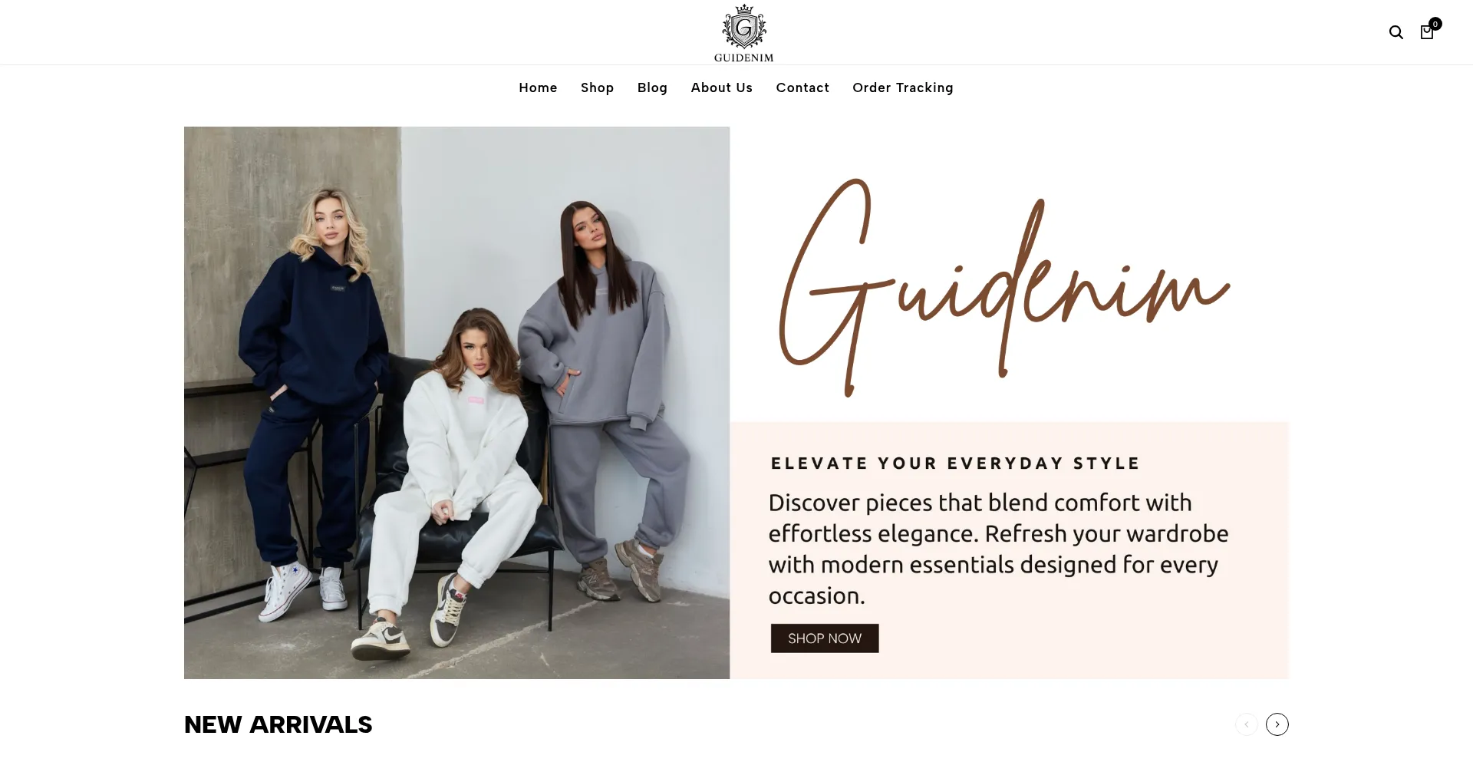Show next New Arrivals with right arrow

point(1277,724)
